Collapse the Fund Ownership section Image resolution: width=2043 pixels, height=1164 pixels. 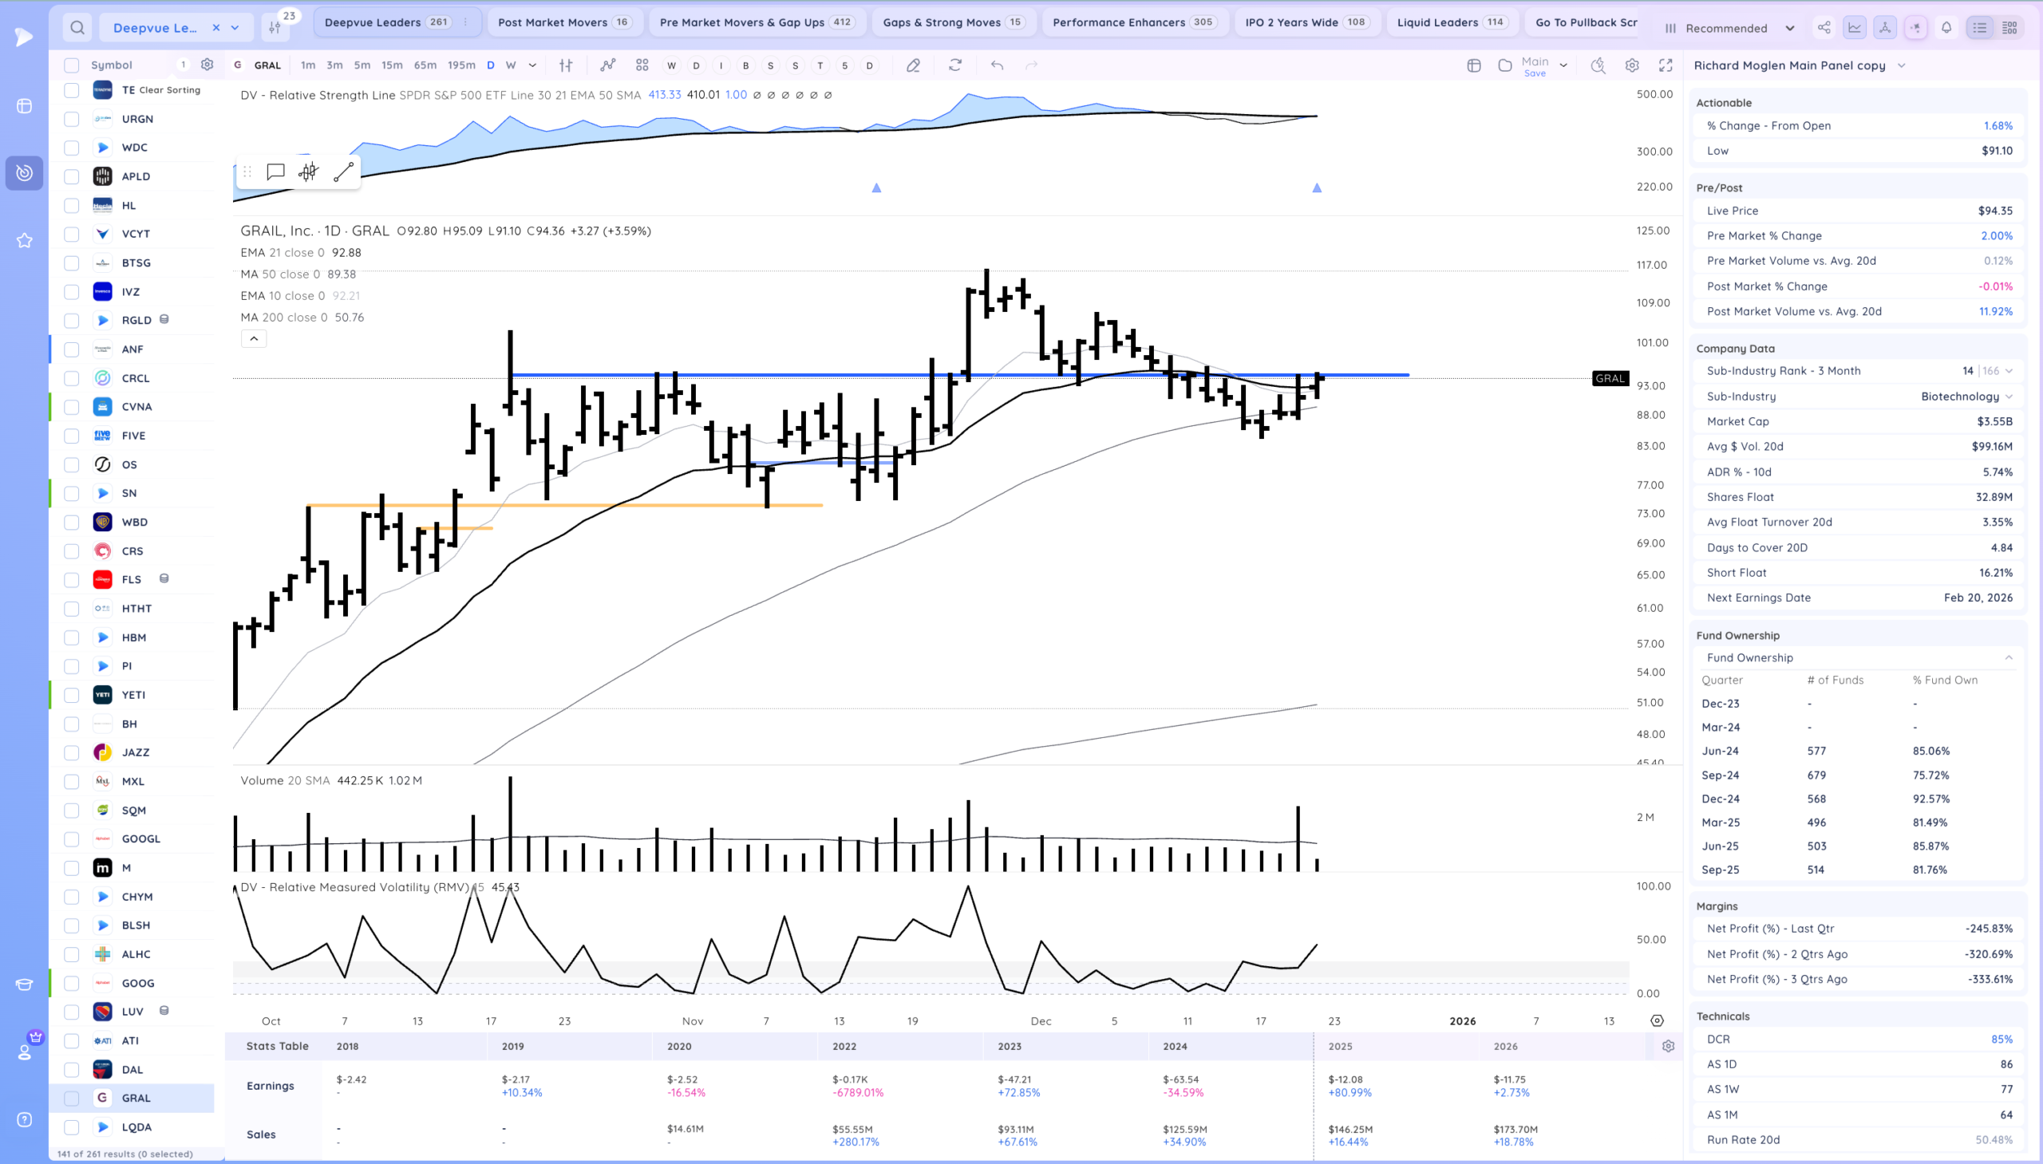click(2008, 658)
